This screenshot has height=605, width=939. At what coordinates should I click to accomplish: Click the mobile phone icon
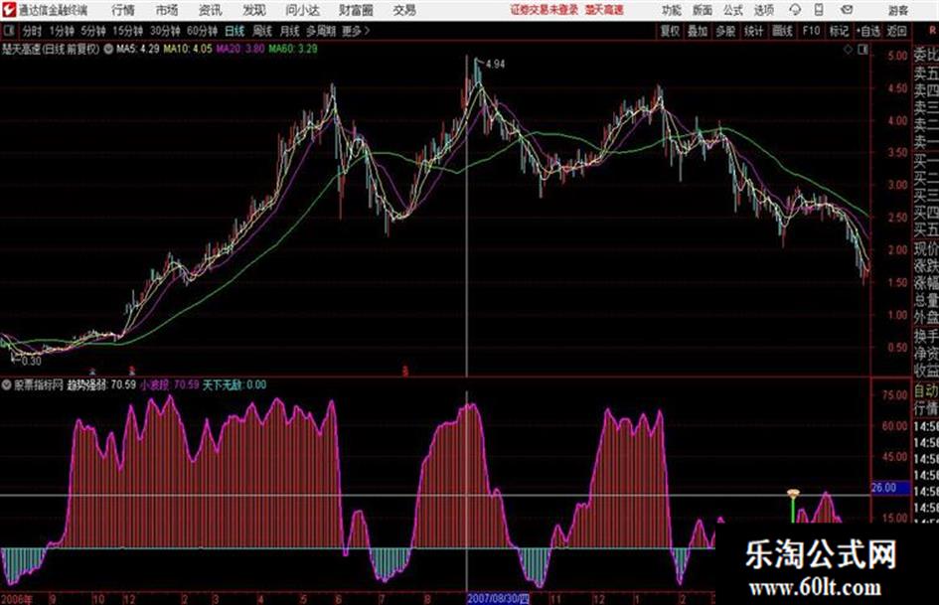(x=819, y=10)
